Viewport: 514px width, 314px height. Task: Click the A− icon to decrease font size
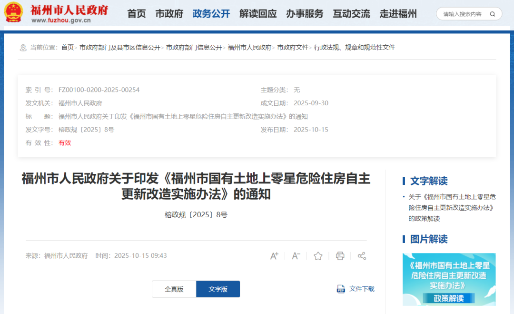(296, 256)
